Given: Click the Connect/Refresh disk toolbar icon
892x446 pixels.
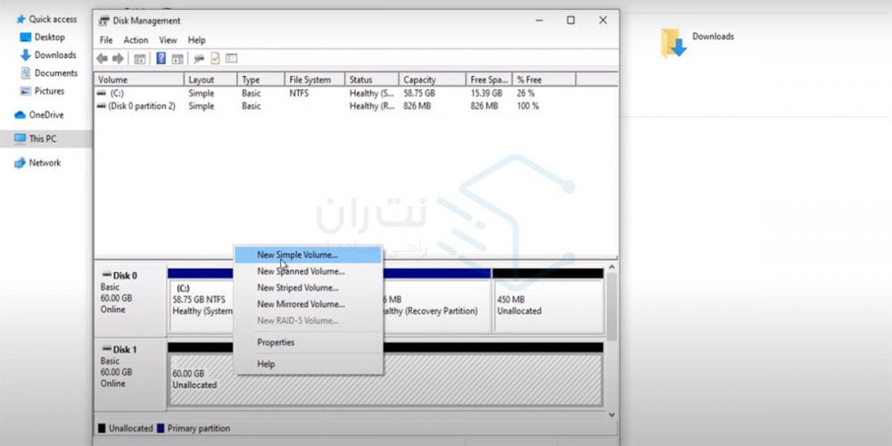Looking at the screenshot, I should (x=198, y=59).
